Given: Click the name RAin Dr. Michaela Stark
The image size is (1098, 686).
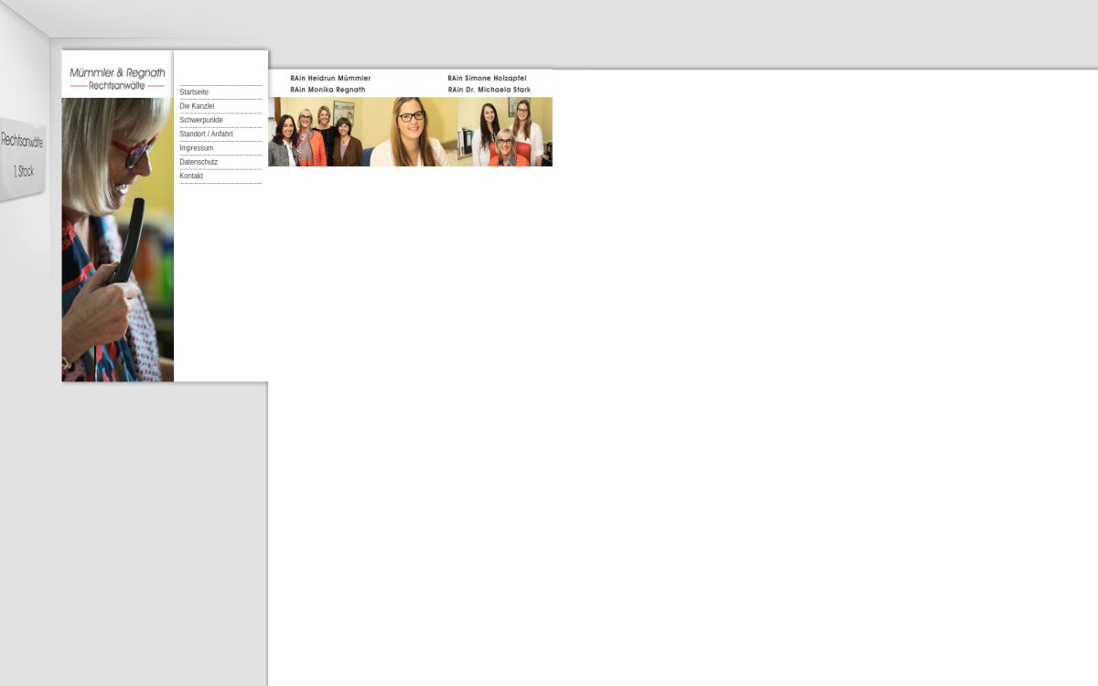Looking at the screenshot, I should coord(489,90).
